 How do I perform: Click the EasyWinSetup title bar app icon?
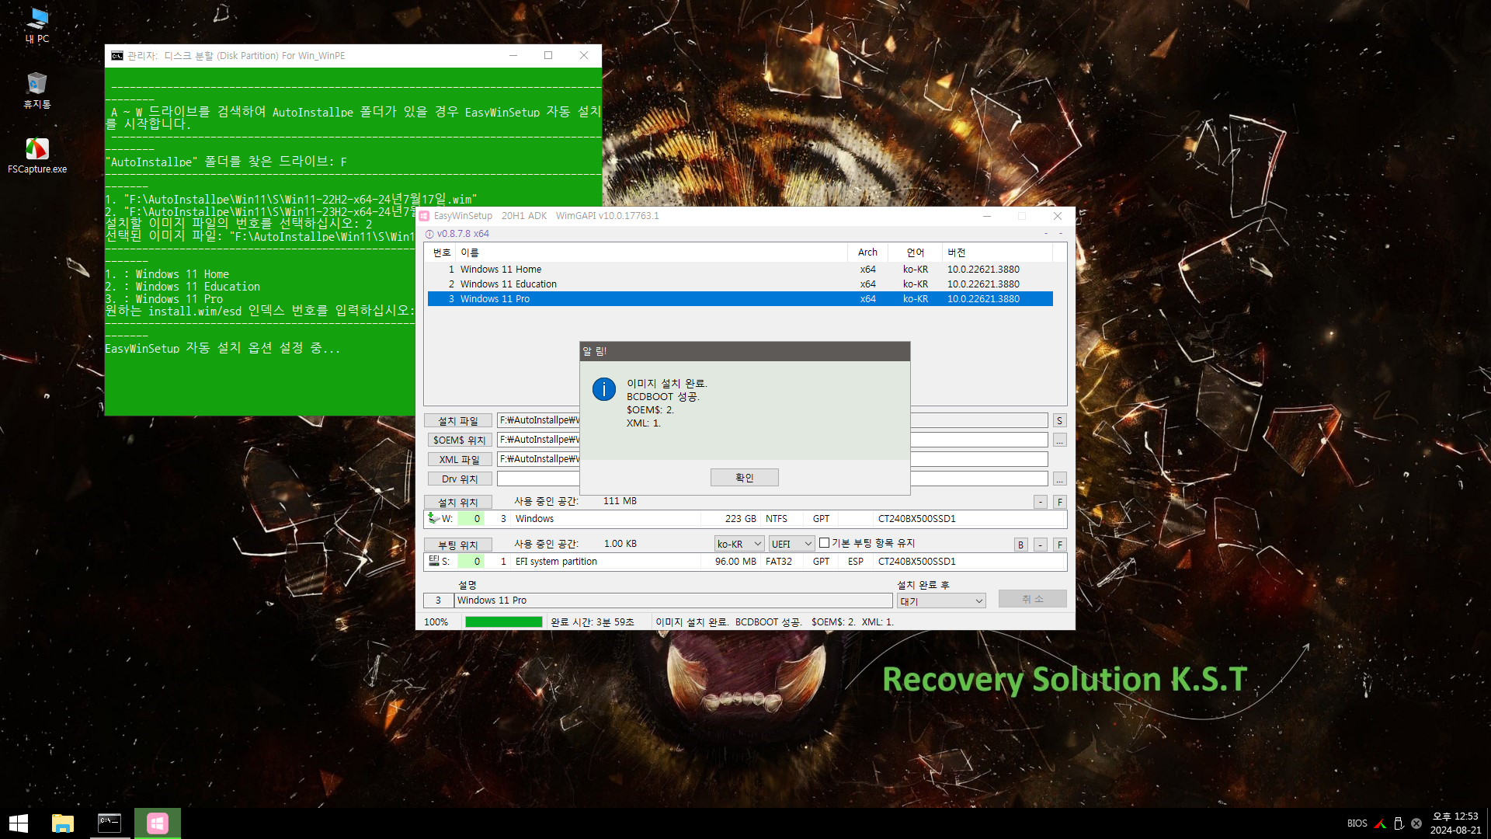[425, 216]
